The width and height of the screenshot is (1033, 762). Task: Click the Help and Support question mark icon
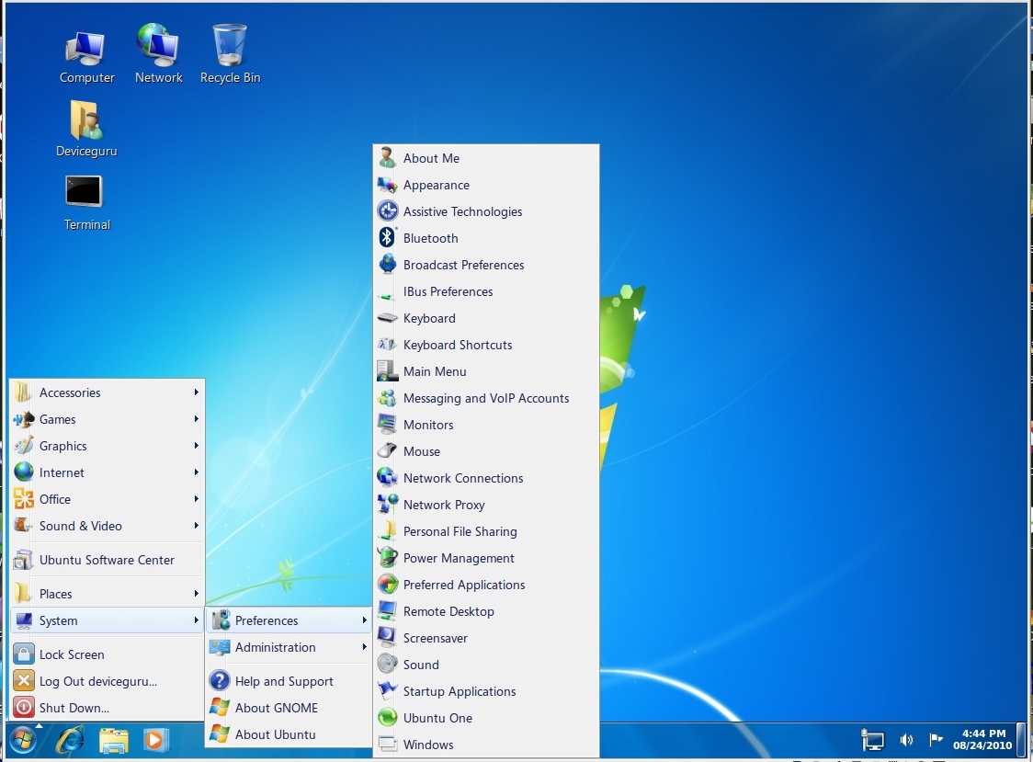pyautogui.click(x=220, y=681)
